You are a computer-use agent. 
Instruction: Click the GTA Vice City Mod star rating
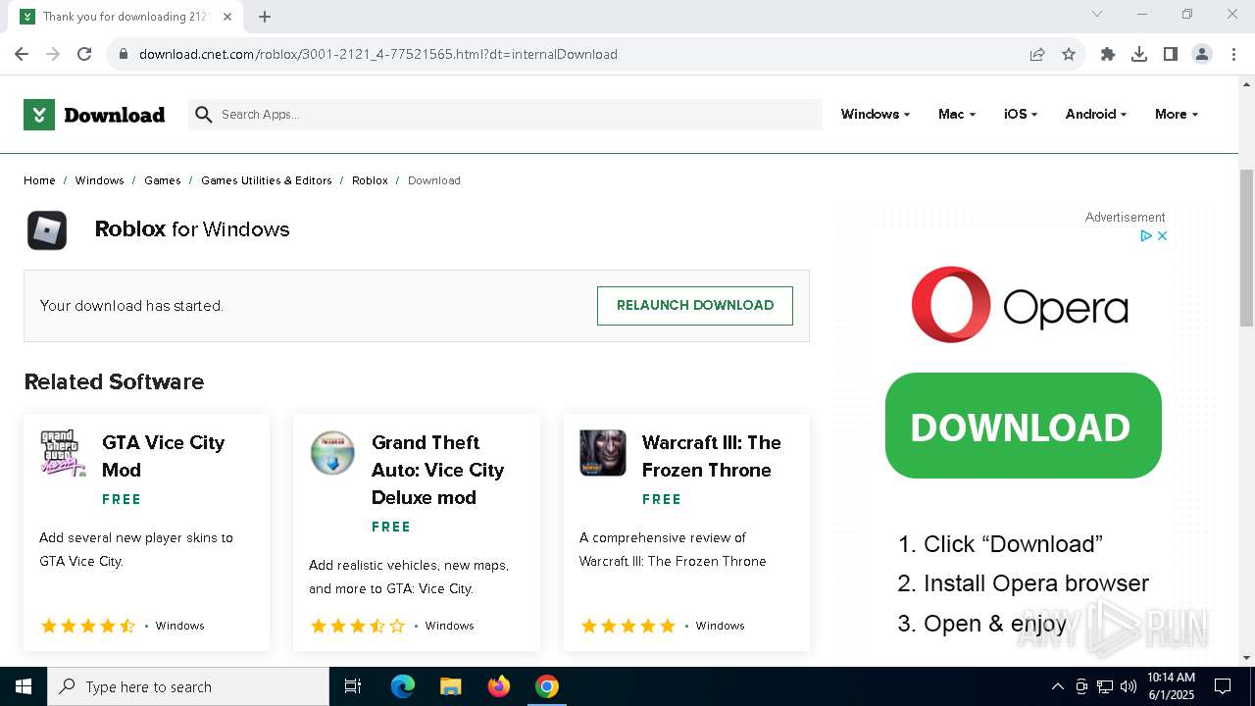(88, 626)
